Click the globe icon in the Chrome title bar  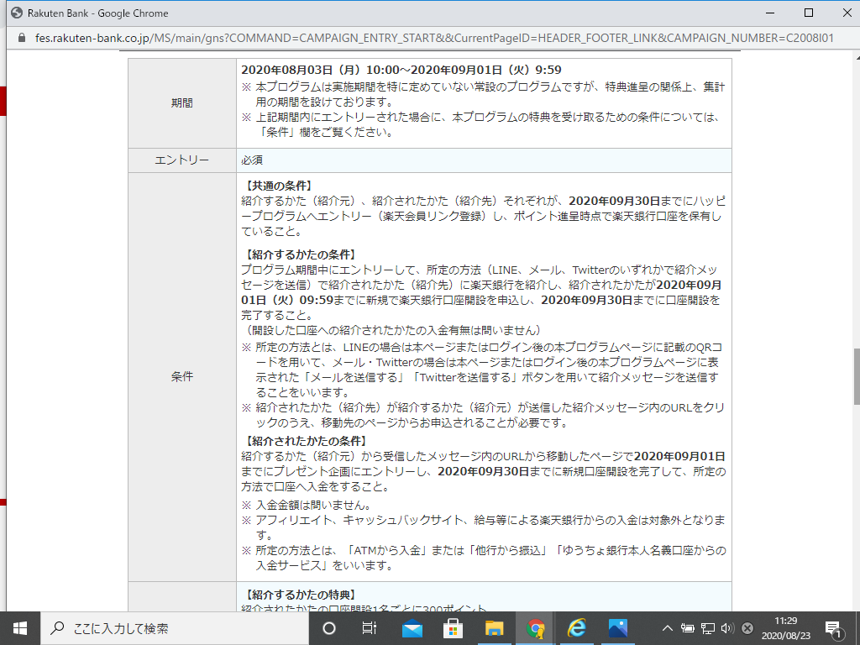click(17, 13)
